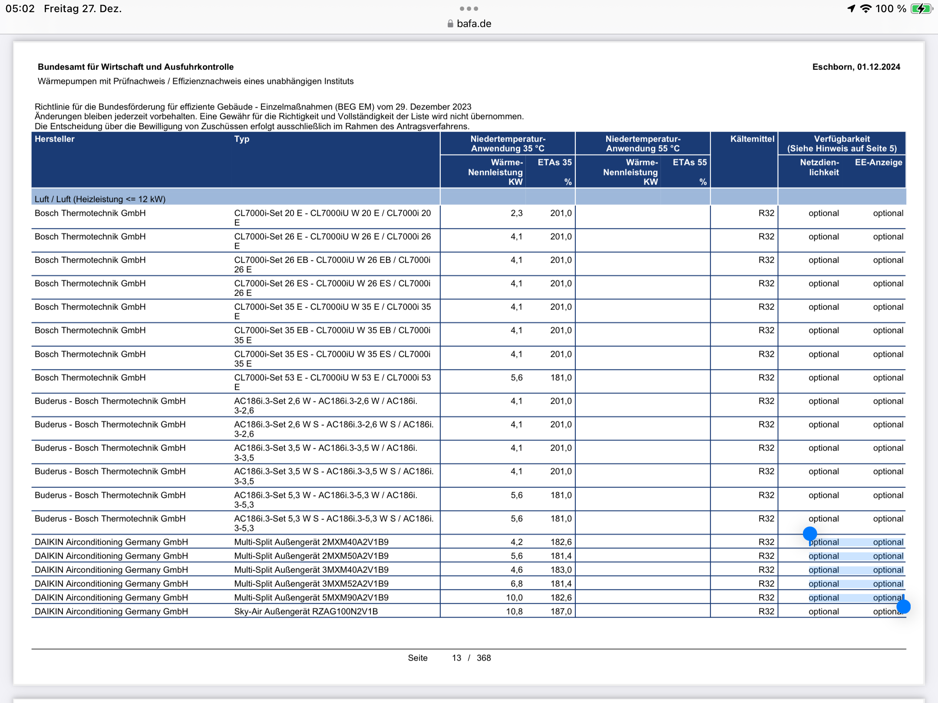This screenshot has height=703, width=938.
Task: Tap the Wi-Fi status icon
Action: (866, 9)
